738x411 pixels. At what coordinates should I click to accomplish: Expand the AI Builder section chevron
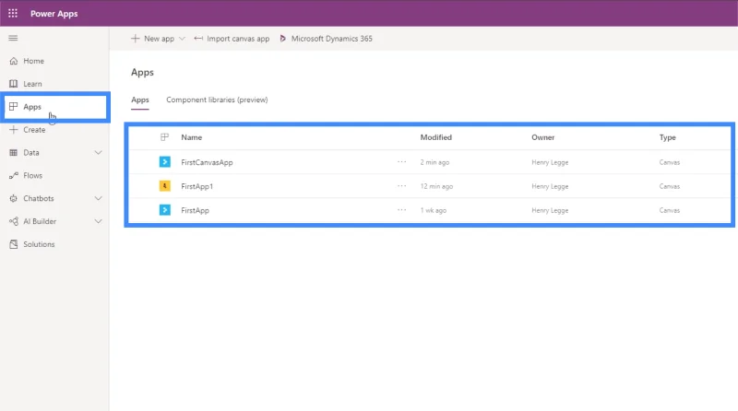[x=98, y=221]
